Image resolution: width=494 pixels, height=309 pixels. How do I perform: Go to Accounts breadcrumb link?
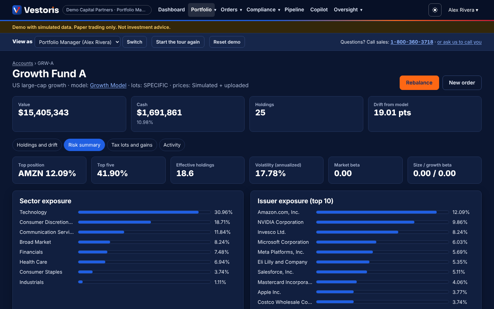[x=23, y=63]
